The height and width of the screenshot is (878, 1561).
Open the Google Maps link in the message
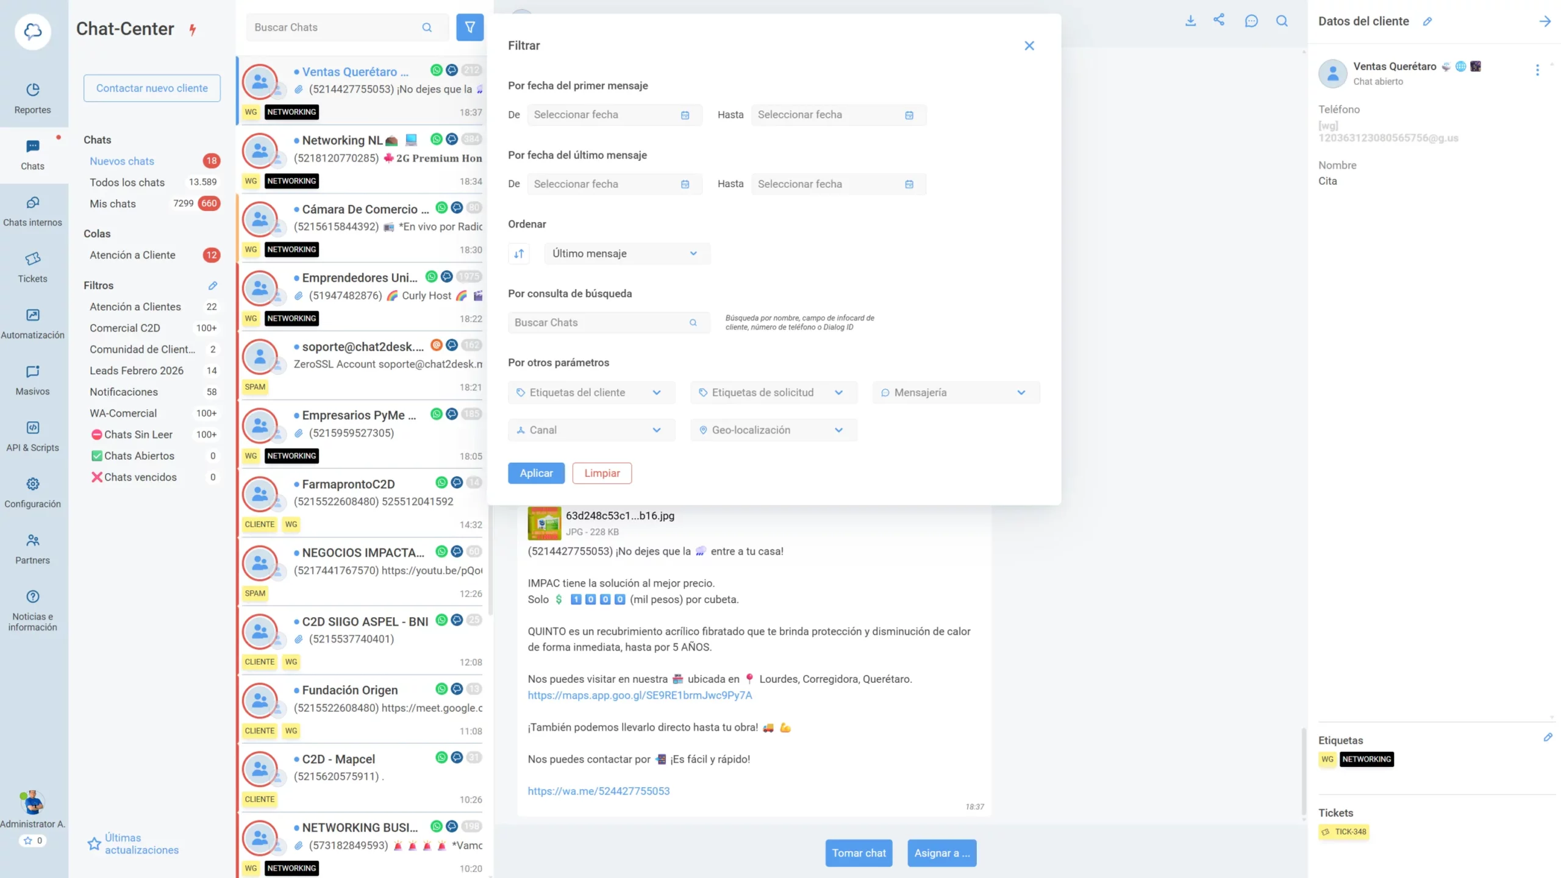[639, 695]
